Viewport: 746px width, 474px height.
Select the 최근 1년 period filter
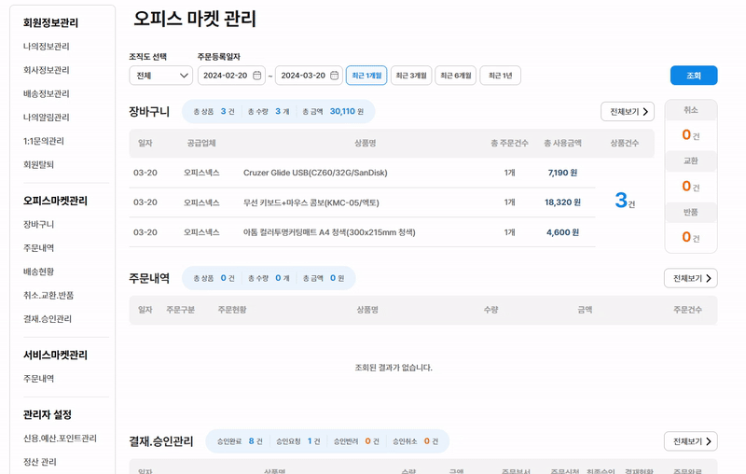[x=500, y=76]
